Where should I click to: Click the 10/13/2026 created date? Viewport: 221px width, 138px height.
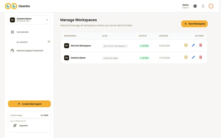click(164, 58)
